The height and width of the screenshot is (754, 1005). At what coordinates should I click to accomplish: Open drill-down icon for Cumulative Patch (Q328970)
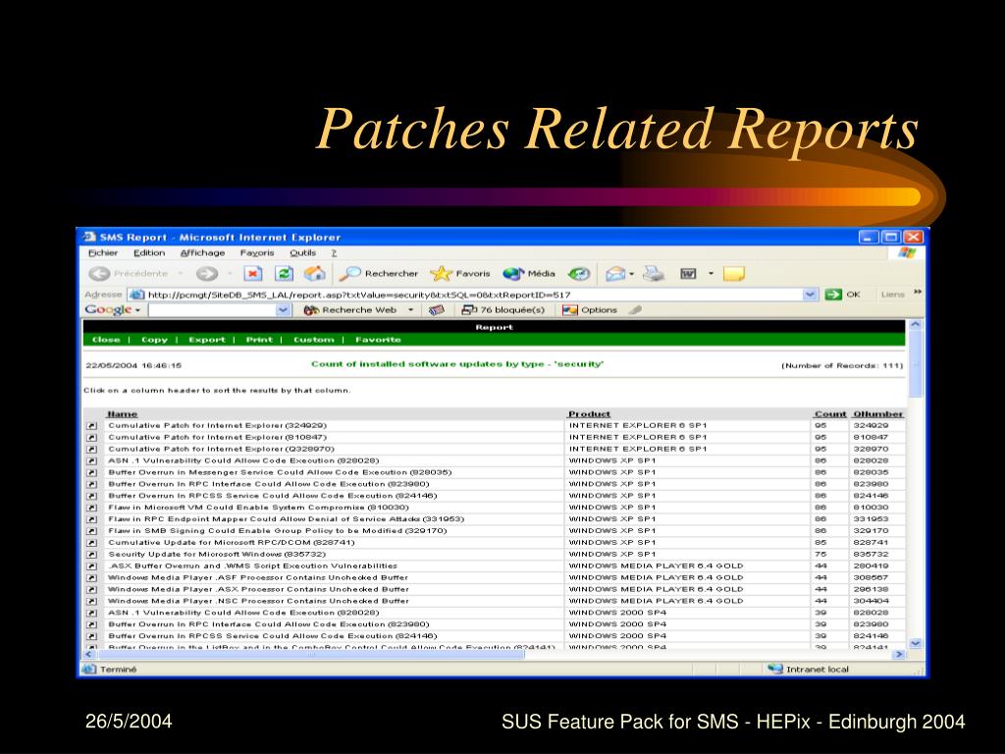coord(91,450)
